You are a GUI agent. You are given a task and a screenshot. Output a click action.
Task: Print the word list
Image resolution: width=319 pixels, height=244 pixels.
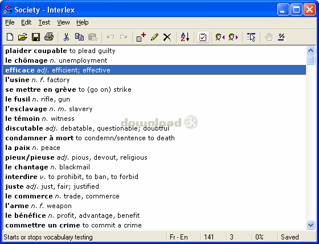click(49, 37)
